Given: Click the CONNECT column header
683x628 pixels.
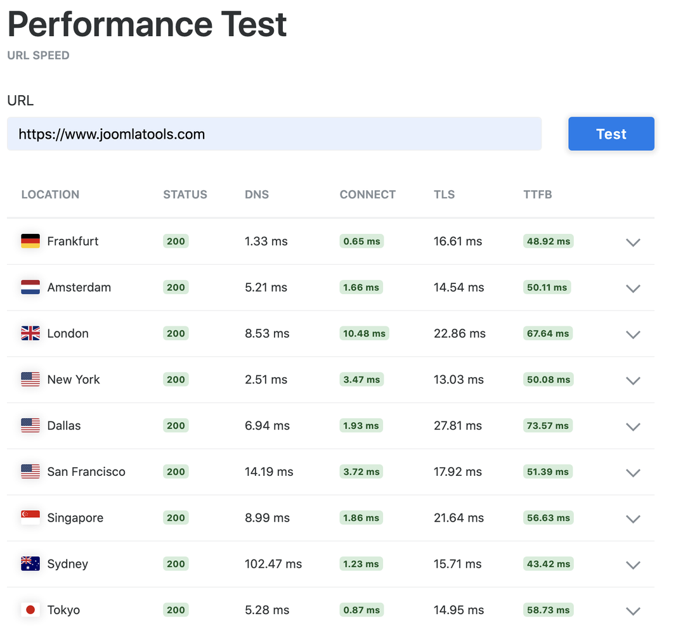Looking at the screenshot, I should coord(368,195).
